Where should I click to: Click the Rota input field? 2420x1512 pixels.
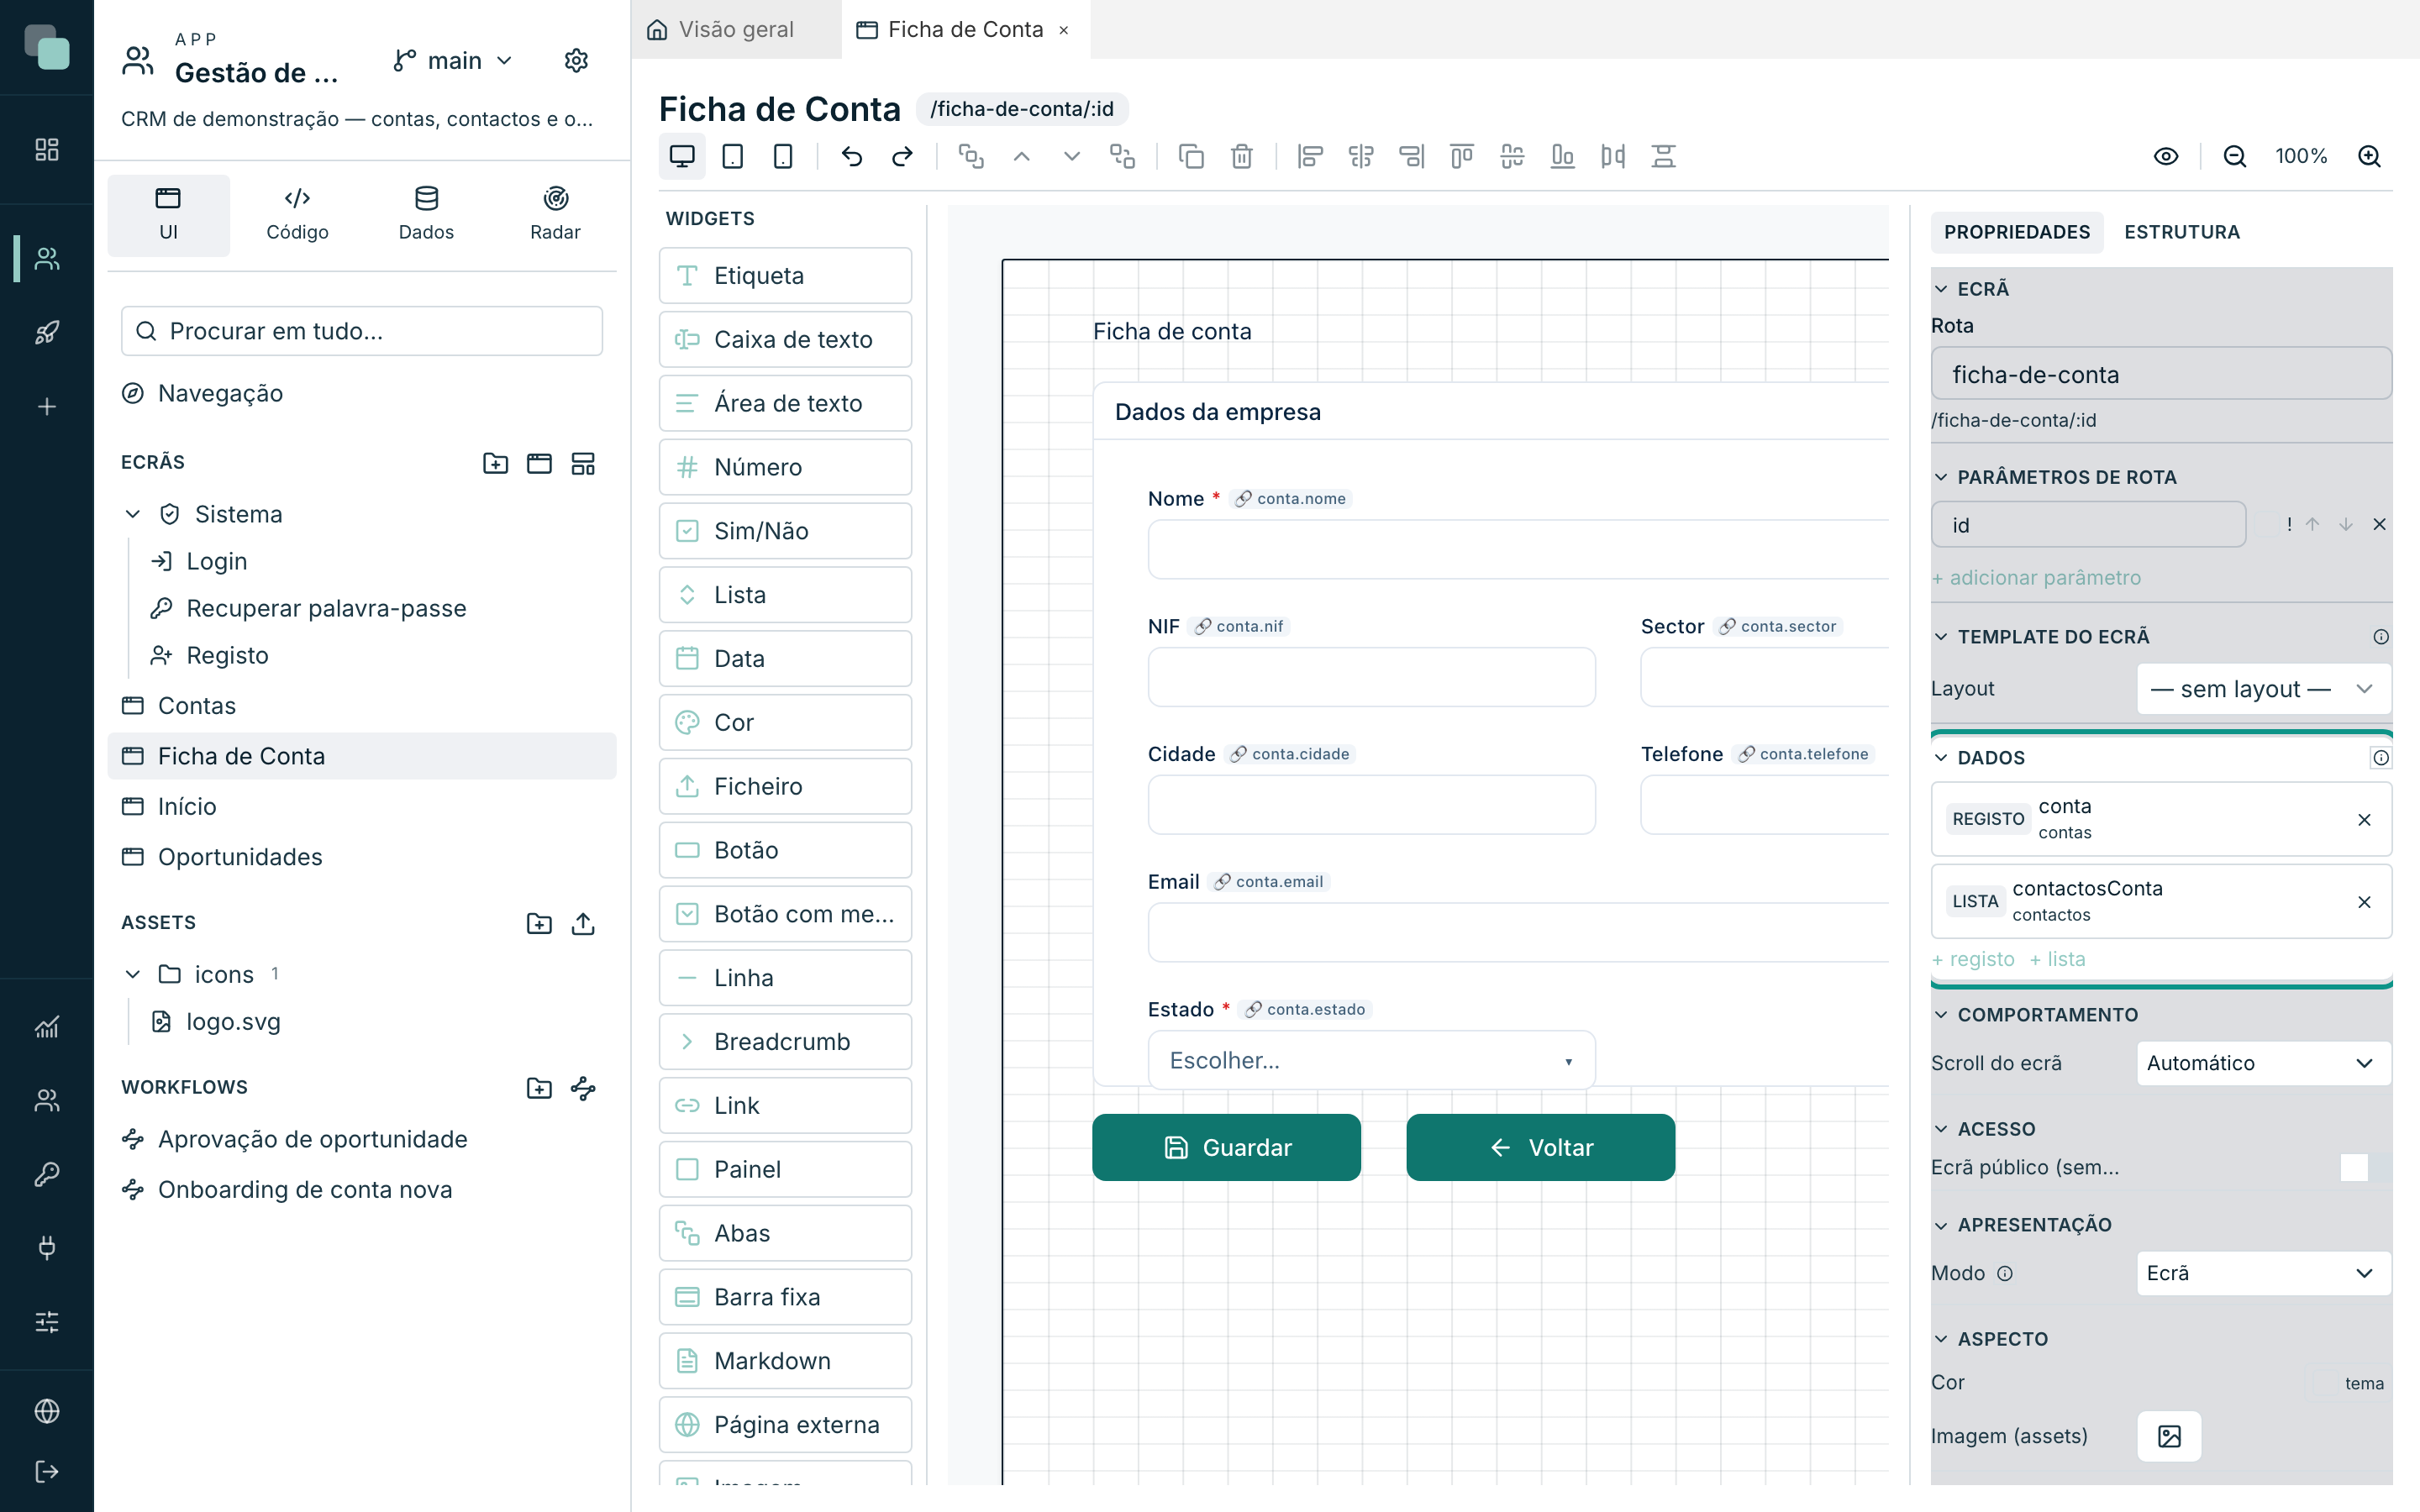[x=2161, y=374]
